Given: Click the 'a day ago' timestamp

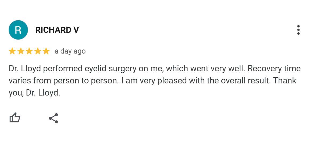Looking at the screenshot, I should (70, 51).
